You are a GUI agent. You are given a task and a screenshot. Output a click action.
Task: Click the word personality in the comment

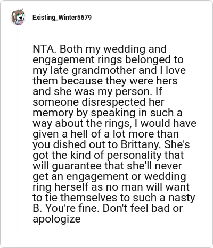pos(134,156)
